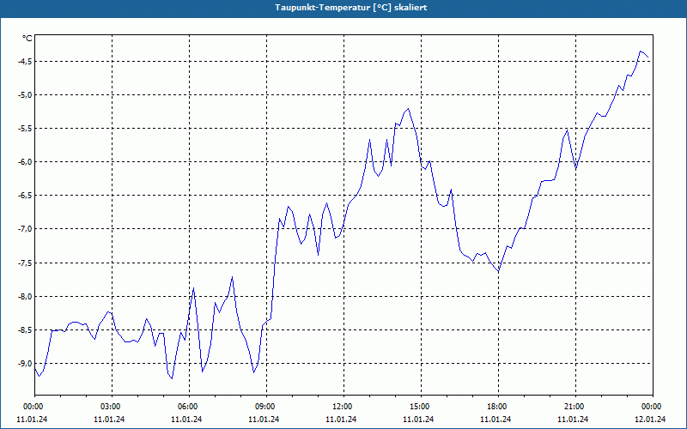Click the 21:00 time axis label
Viewport: 687px width, 429px height.
click(x=575, y=407)
